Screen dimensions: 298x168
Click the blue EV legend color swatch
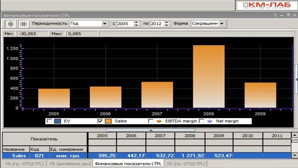(x=58, y=121)
